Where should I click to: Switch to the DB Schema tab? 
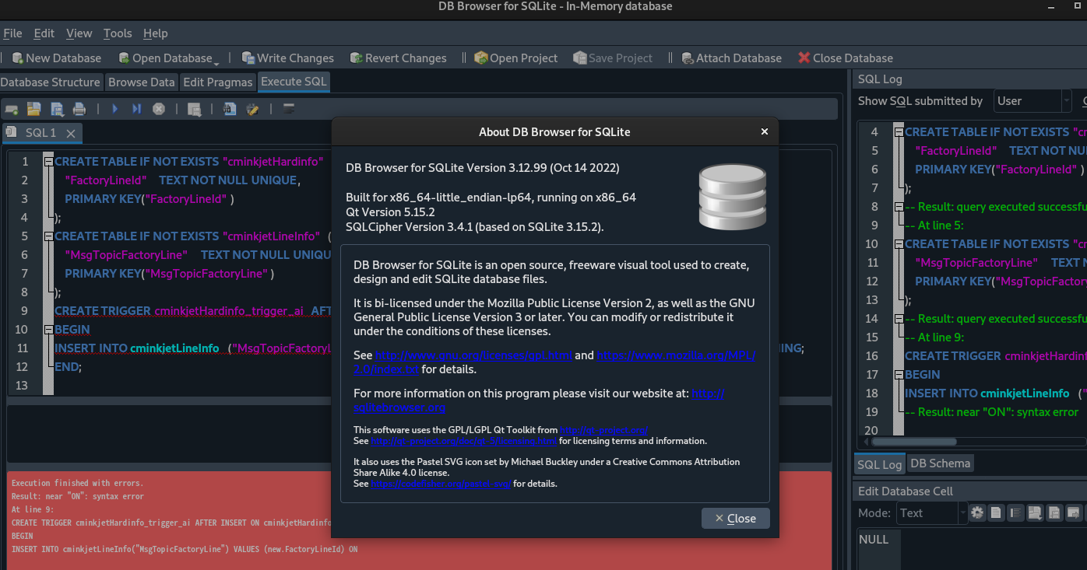click(940, 463)
